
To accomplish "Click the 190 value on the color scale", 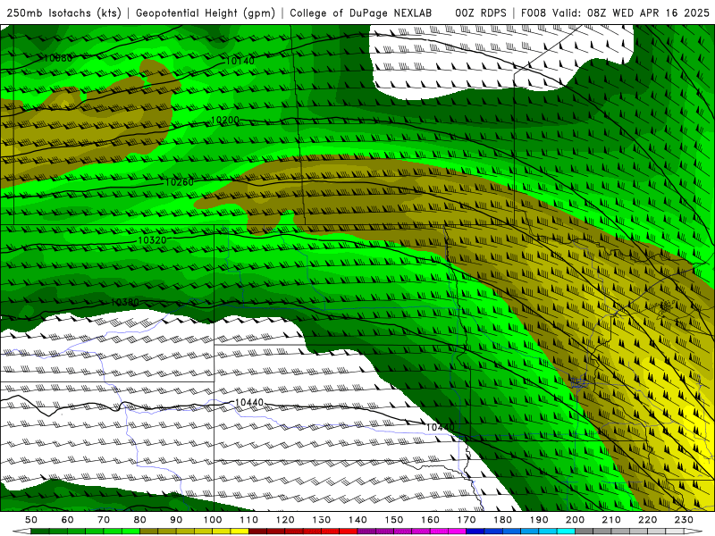I will point(539,520).
